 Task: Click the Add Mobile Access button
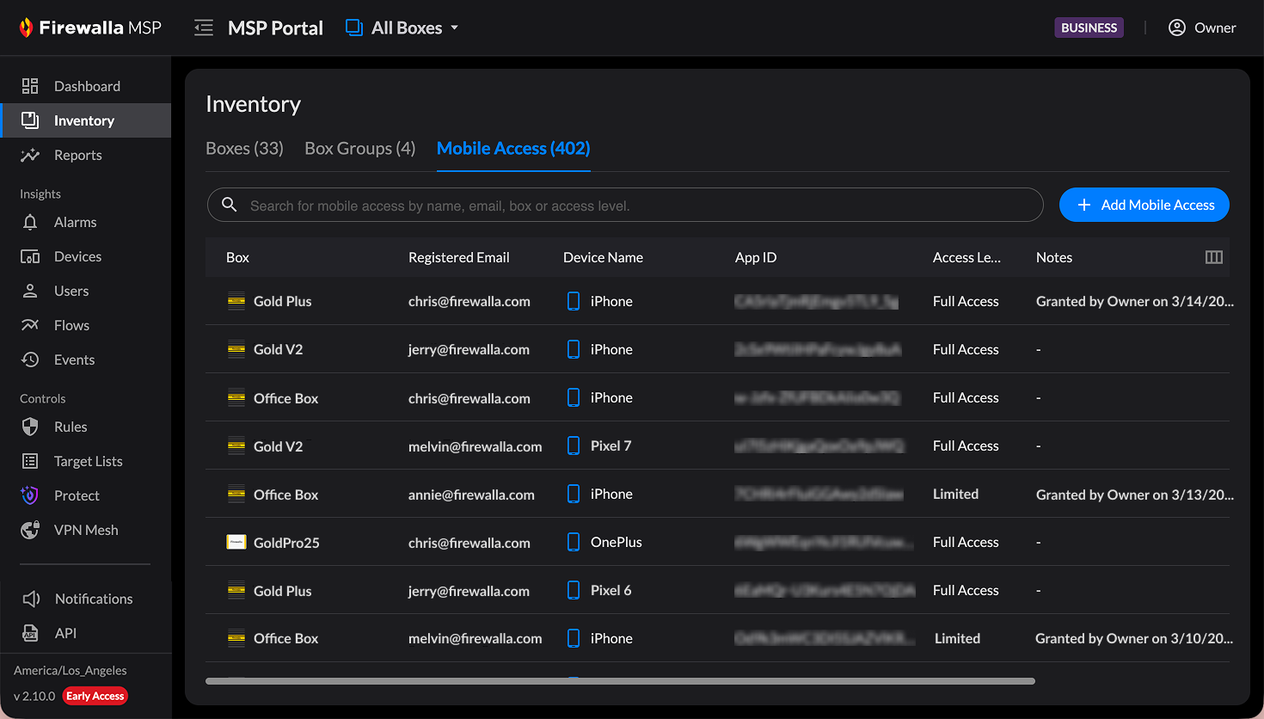coord(1144,205)
